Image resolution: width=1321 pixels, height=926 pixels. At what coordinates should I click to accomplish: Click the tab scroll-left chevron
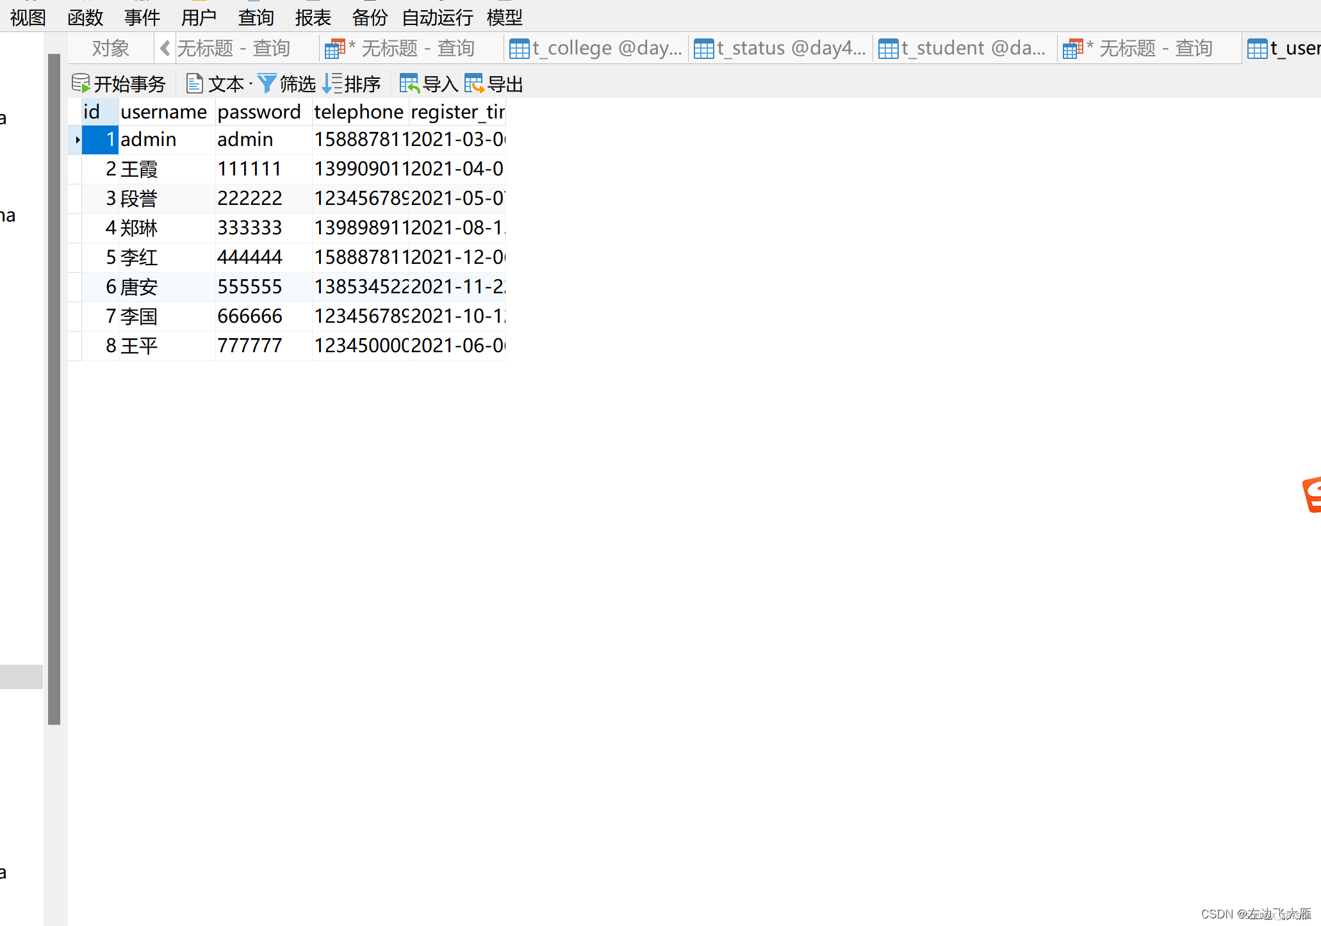(165, 48)
